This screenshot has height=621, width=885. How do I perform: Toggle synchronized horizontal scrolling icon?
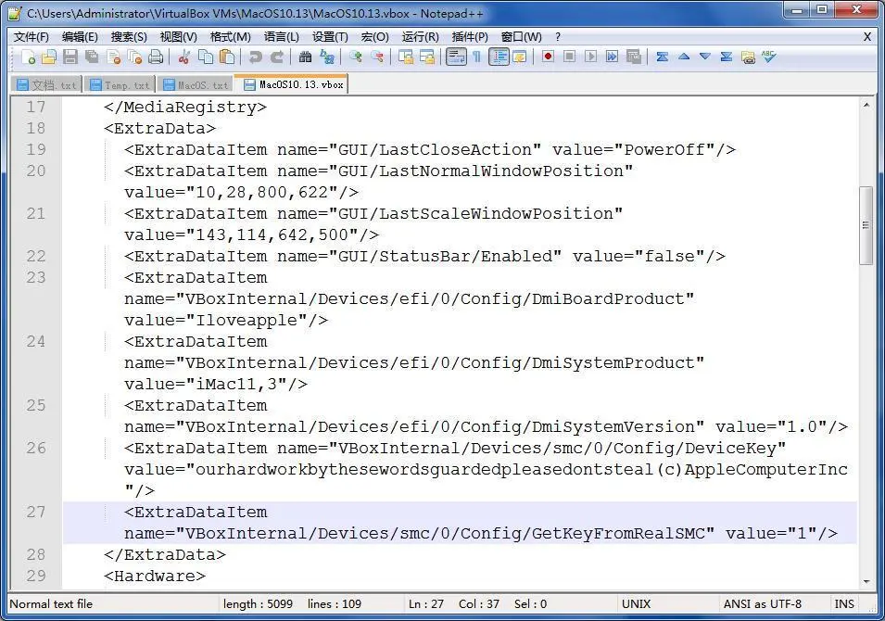pyautogui.click(x=427, y=57)
